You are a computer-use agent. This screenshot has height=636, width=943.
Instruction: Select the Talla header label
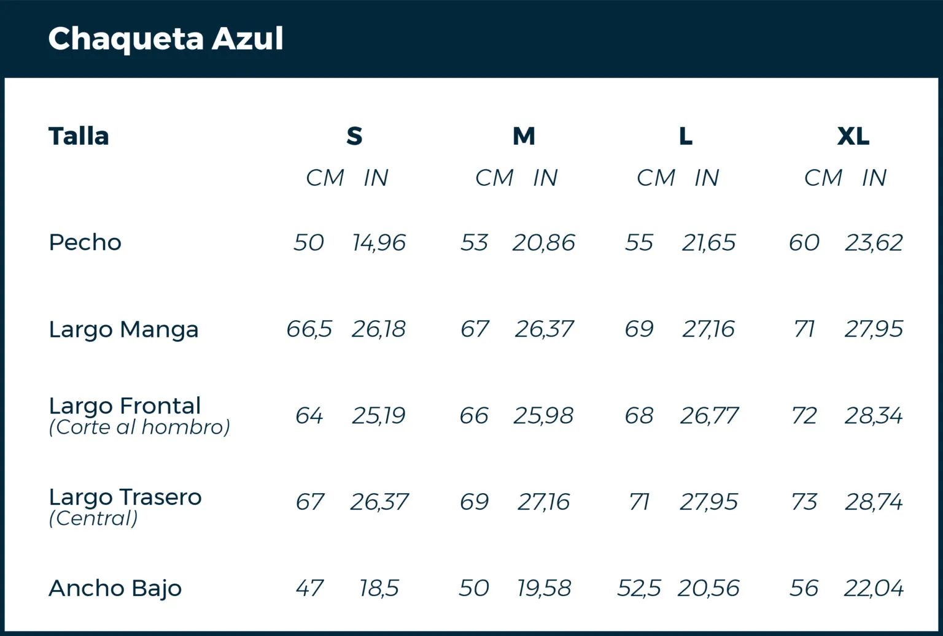(79, 136)
